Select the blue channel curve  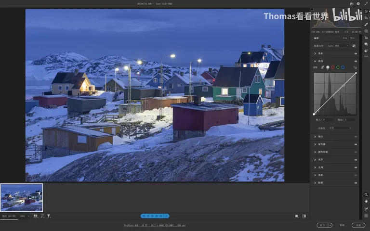343,67
